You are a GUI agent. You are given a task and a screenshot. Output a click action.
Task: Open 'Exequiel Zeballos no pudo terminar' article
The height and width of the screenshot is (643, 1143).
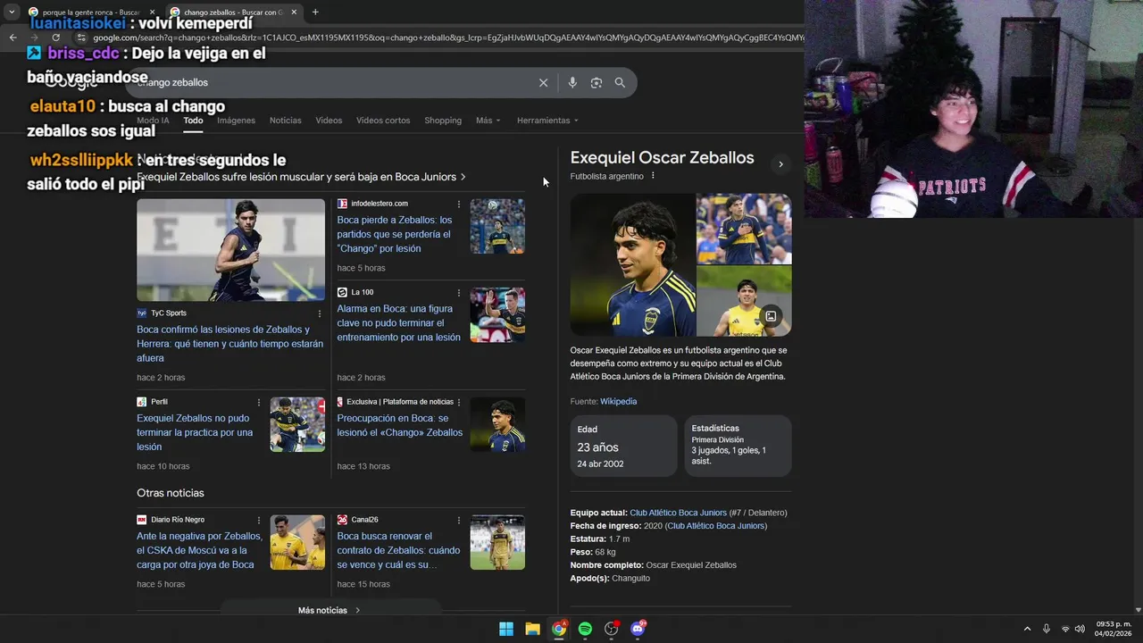(x=195, y=432)
